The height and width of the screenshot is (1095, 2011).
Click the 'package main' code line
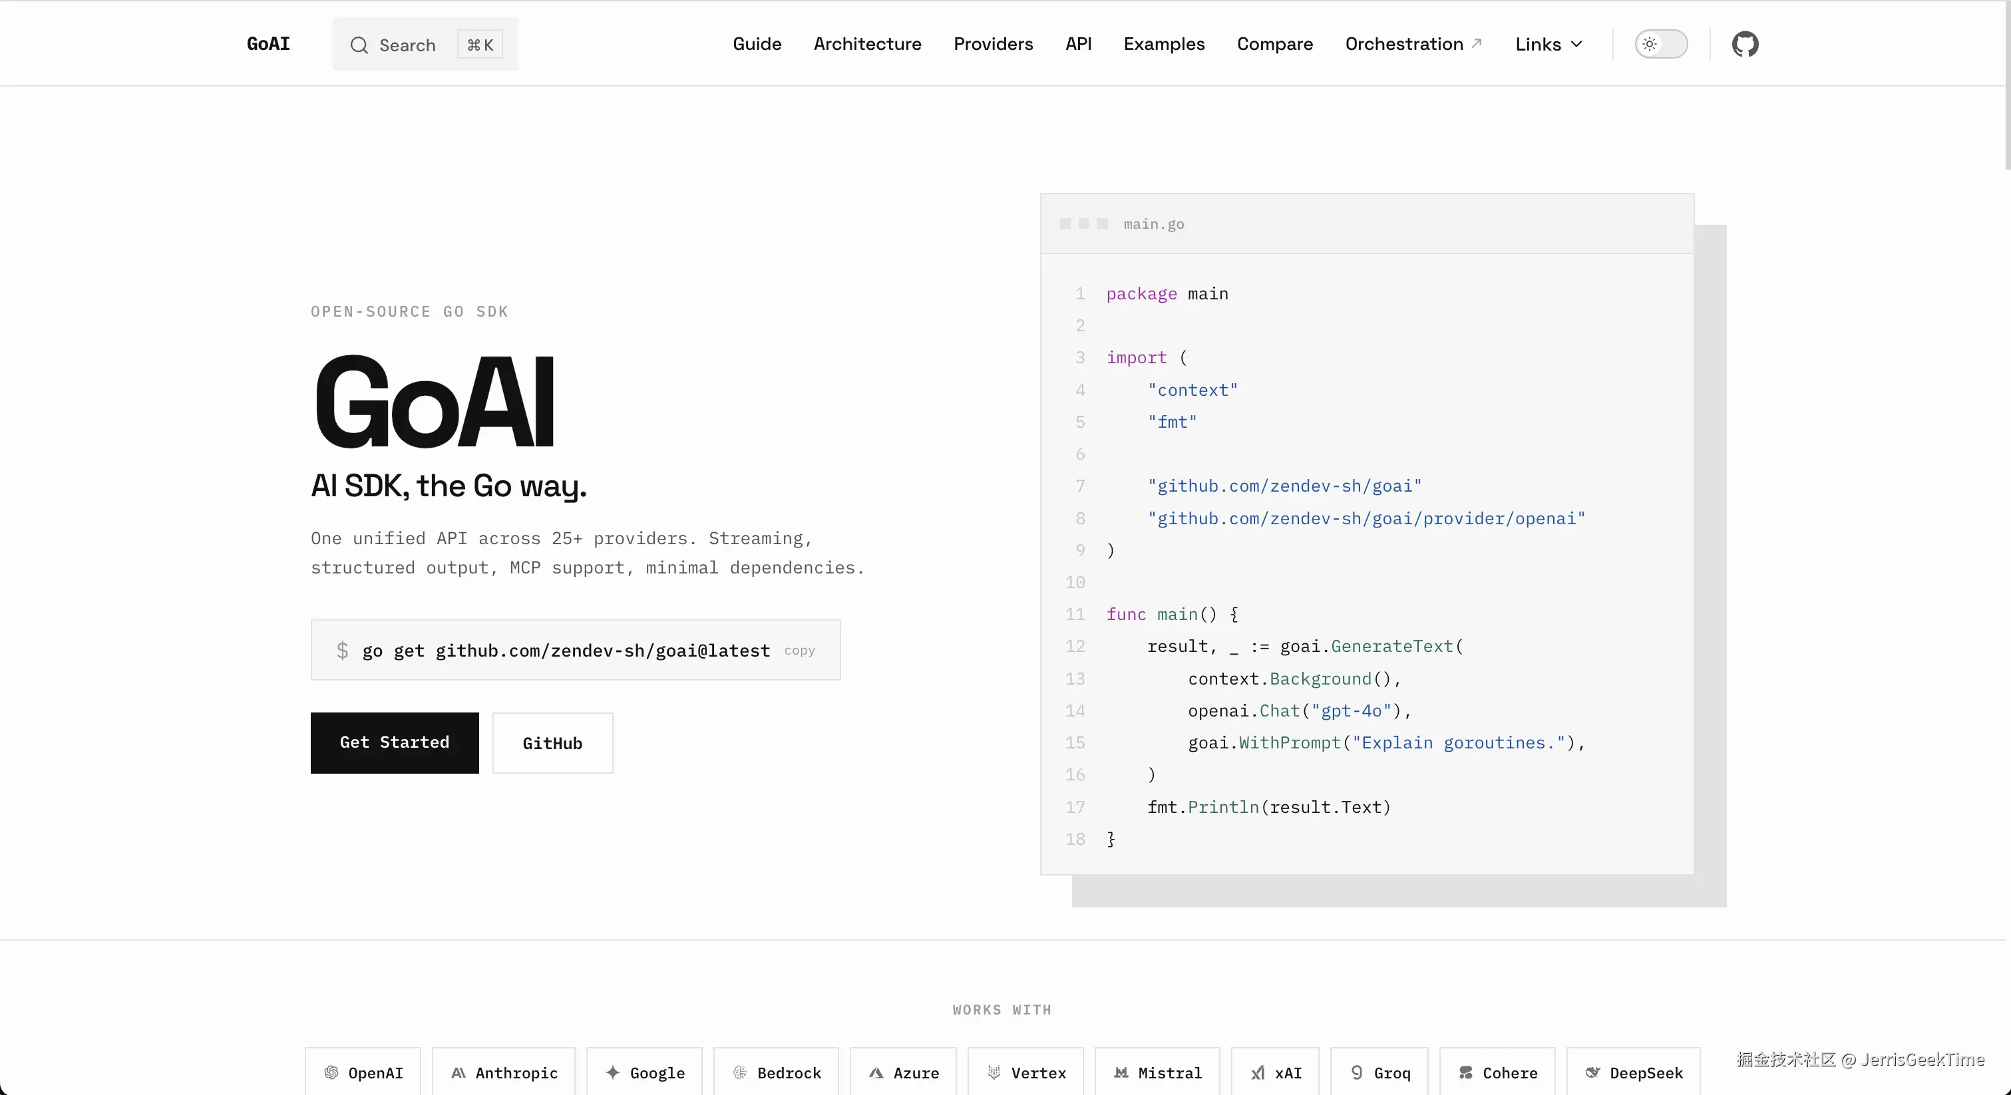[1167, 293]
